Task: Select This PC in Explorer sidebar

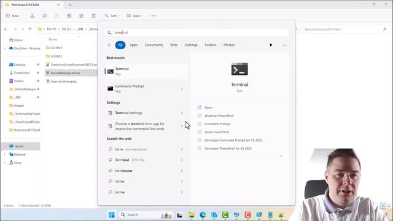Action: 20,146
